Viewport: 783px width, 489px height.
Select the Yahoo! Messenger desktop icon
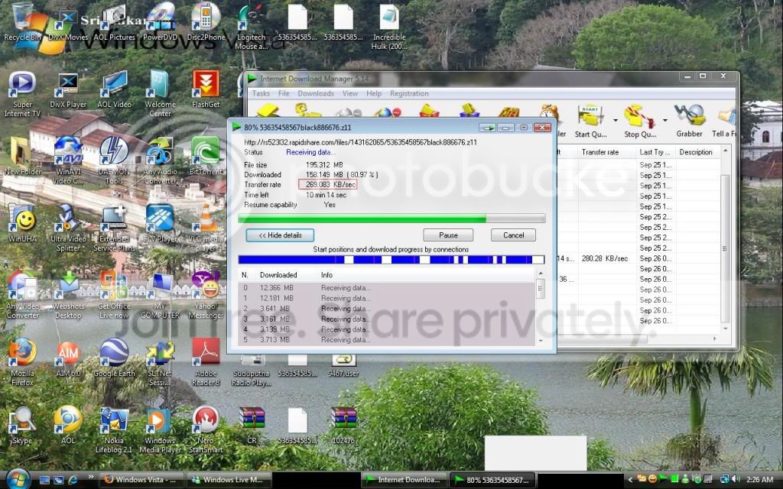(x=206, y=296)
